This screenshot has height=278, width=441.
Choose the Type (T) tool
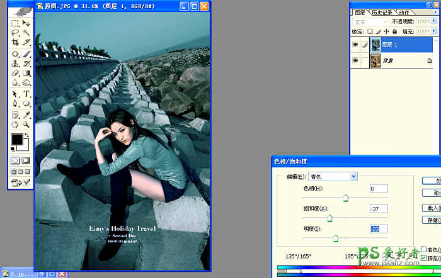26,94
